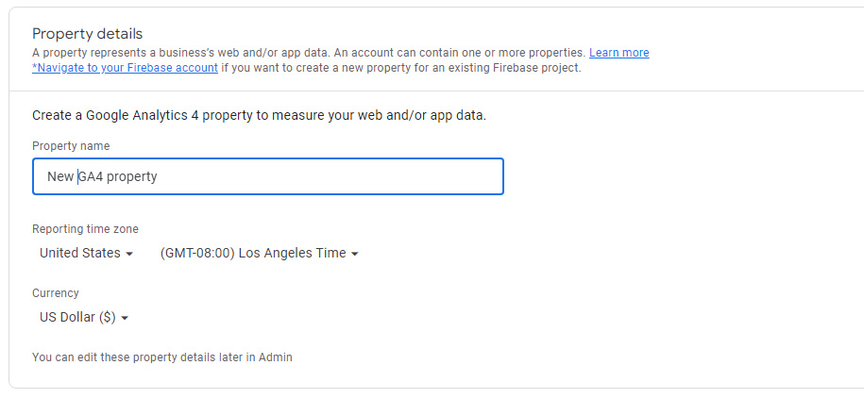Click empty space inside Property name field
Image resolution: width=864 pixels, height=398 pixels.
click(x=359, y=176)
